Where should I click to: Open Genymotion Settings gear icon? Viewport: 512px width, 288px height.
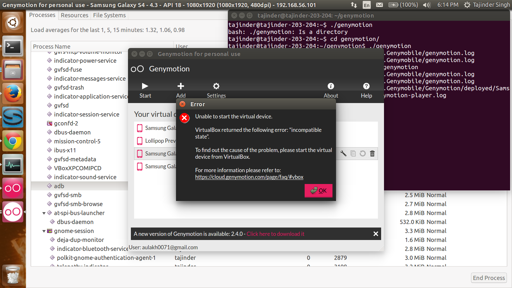(216, 86)
